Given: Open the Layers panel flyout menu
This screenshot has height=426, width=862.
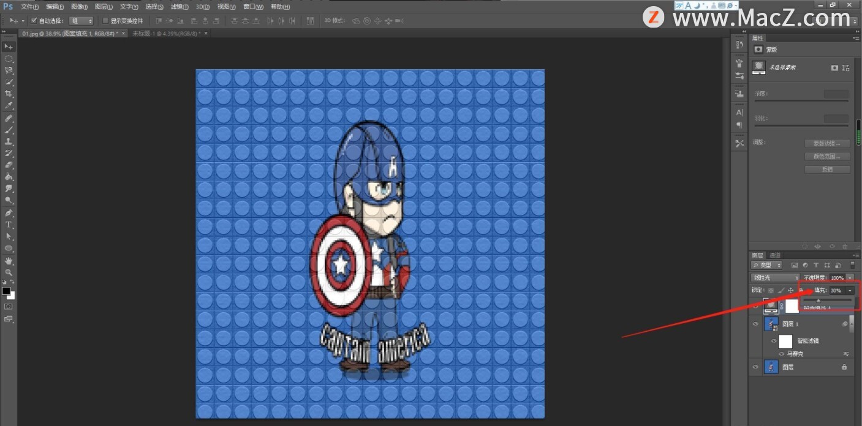Looking at the screenshot, I should click(x=855, y=255).
